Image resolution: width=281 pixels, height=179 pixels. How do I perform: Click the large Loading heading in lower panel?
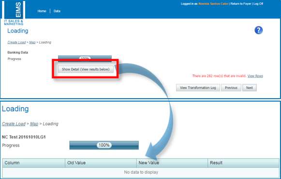point(15,109)
